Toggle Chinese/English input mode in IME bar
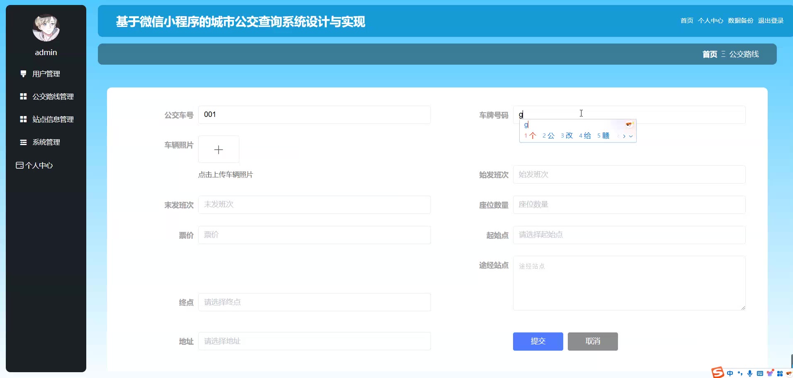This screenshot has width=793, height=378. click(x=730, y=373)
